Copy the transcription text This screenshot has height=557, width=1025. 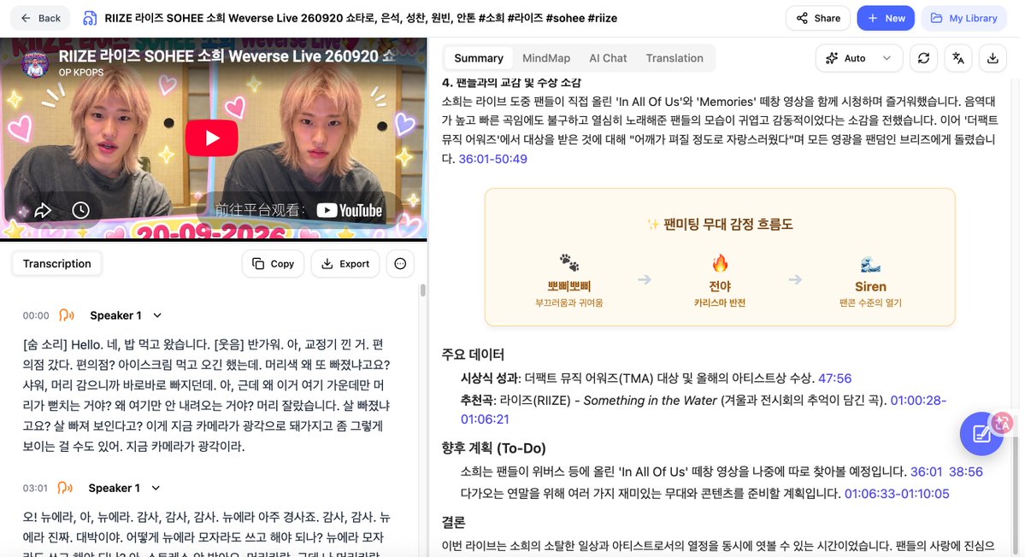(x=274, y=264)
